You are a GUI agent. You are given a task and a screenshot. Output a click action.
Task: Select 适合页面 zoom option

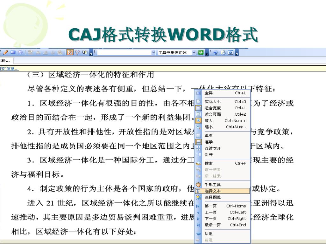pyautogui.click(x=223, y=114)
